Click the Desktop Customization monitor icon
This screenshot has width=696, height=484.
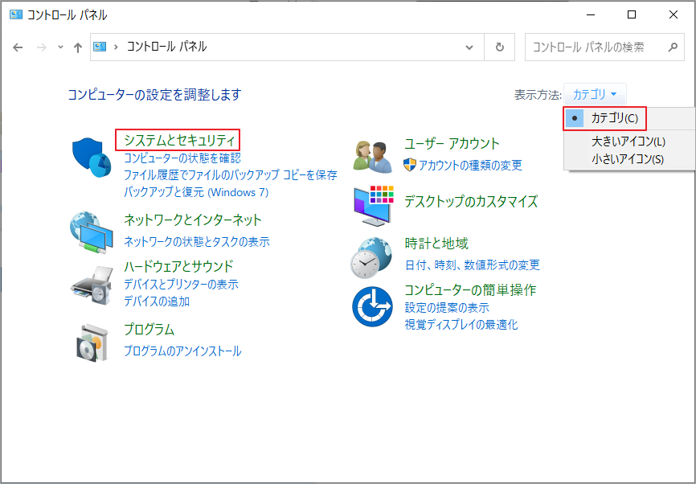click(373, 206)
